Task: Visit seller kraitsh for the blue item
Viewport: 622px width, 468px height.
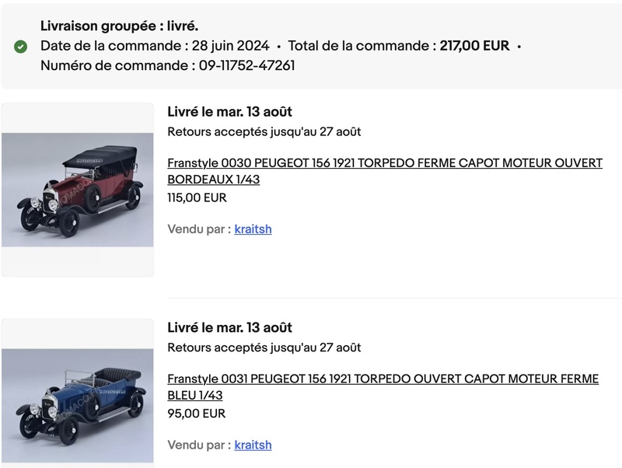Action: point(253,445)
